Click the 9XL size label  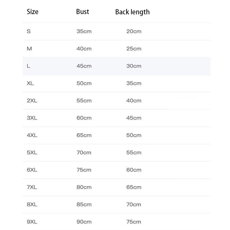(x=32, y=222)
